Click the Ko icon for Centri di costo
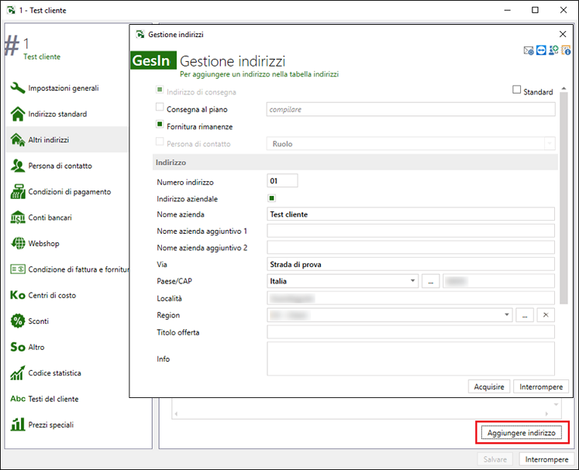Screen dimensions: 579x470 pos(17,295)
